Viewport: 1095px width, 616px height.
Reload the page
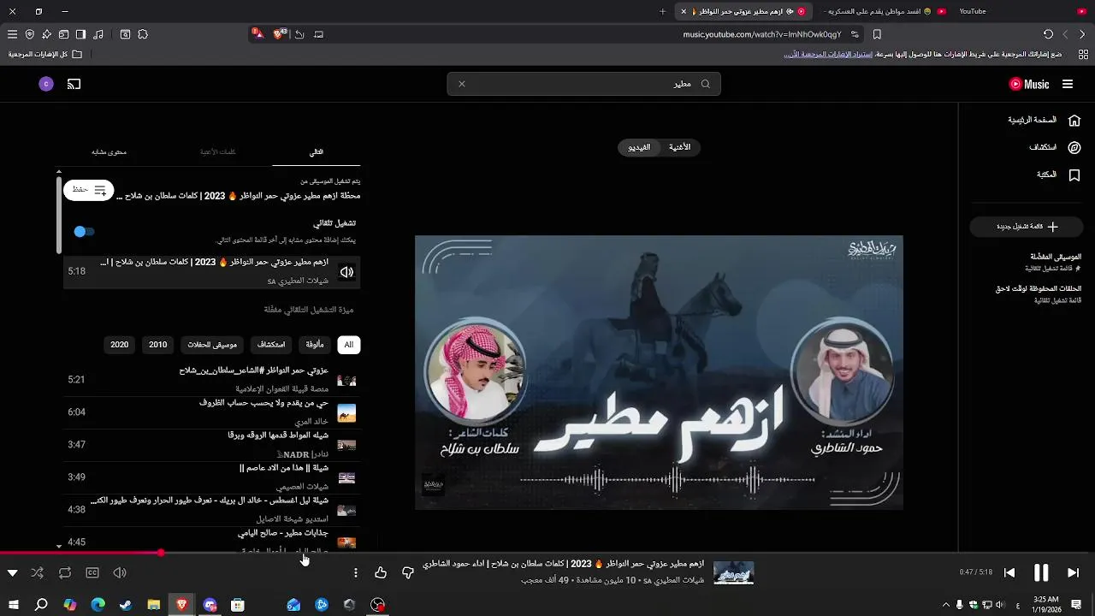point(1048,34)
